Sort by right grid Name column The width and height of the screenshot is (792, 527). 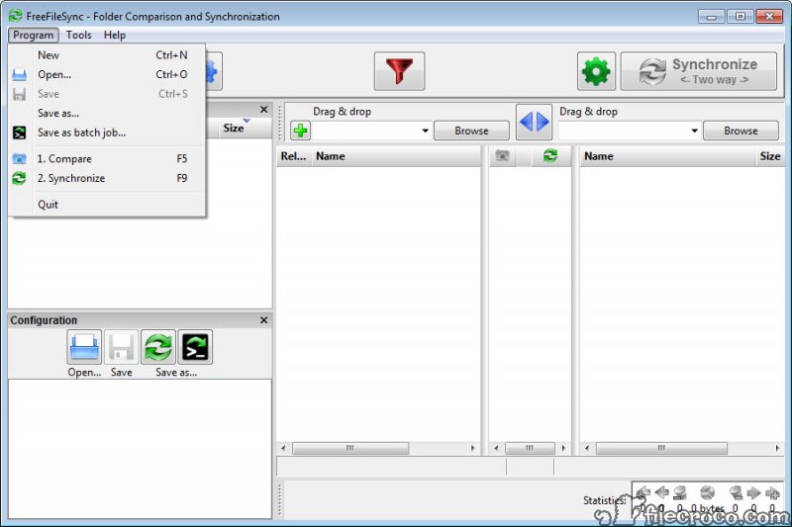pos(666,156)
